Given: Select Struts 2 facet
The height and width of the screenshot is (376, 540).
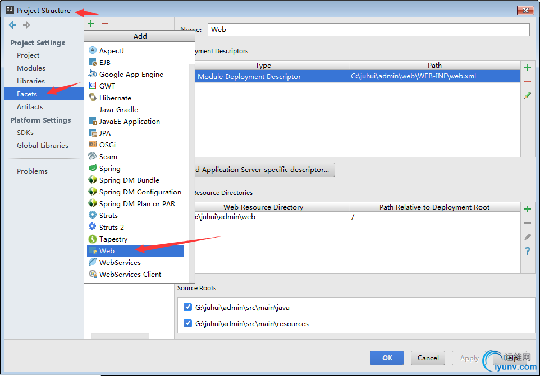Looking at the screenshot, I should 135,227.
